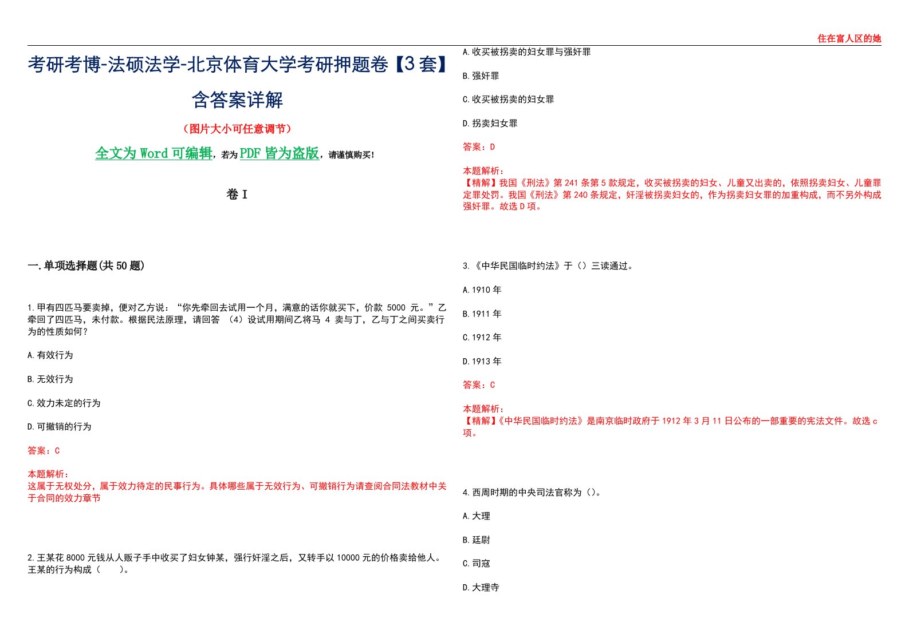Click the explanation mentioning 1912年3月11日公布
Viewport: 909px width, 642px height.
670,427
